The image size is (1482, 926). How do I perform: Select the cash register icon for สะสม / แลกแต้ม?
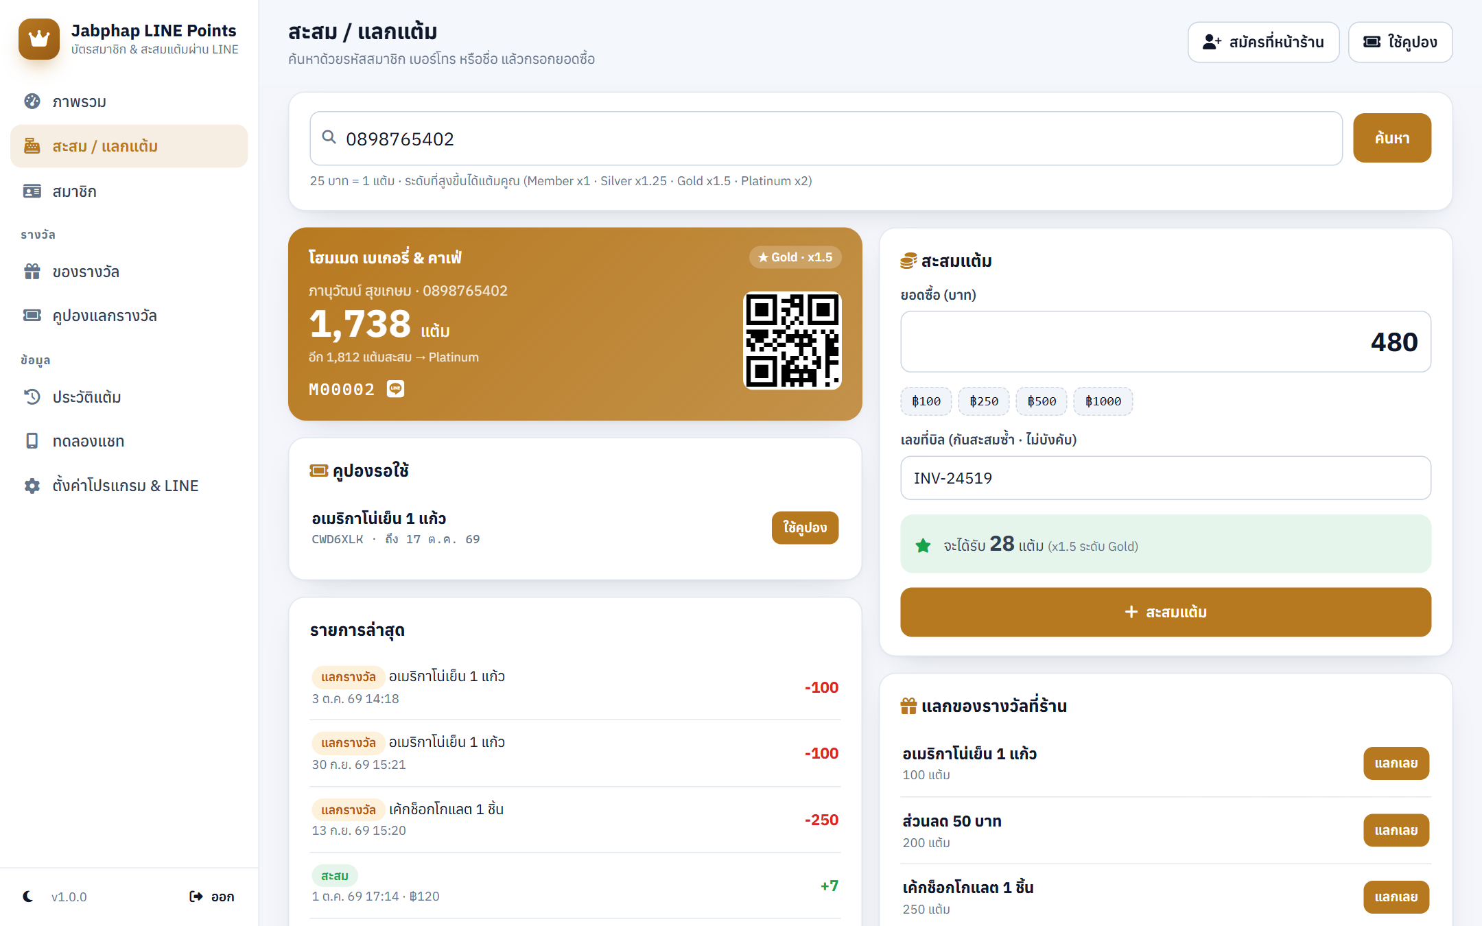click(x=32, y=146)
